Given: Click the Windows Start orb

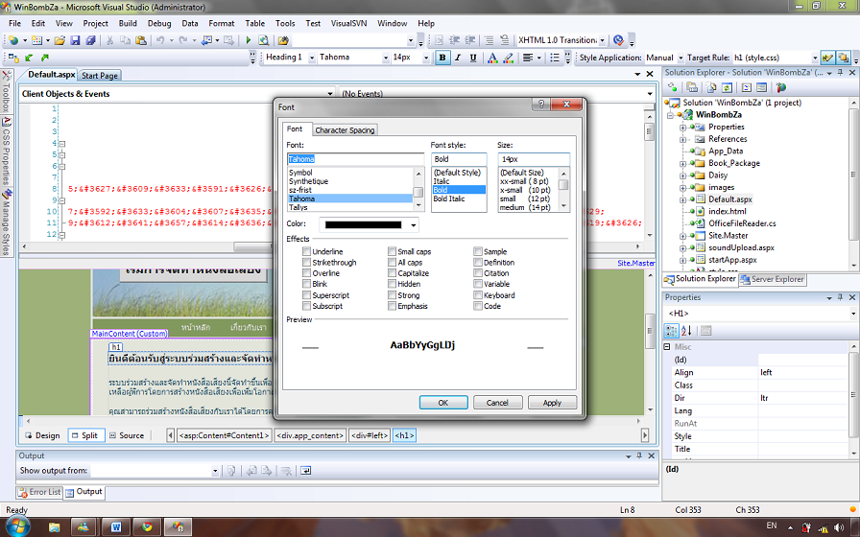Looking at the screenshot, I should tap(17, 526).
